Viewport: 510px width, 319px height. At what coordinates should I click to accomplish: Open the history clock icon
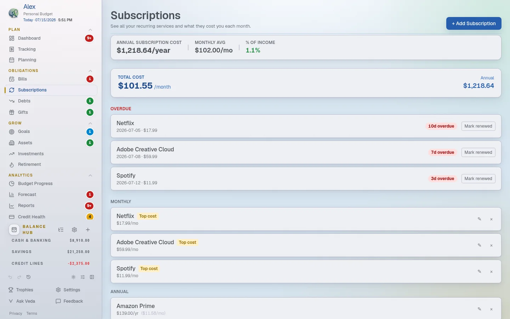coord(28,277)
